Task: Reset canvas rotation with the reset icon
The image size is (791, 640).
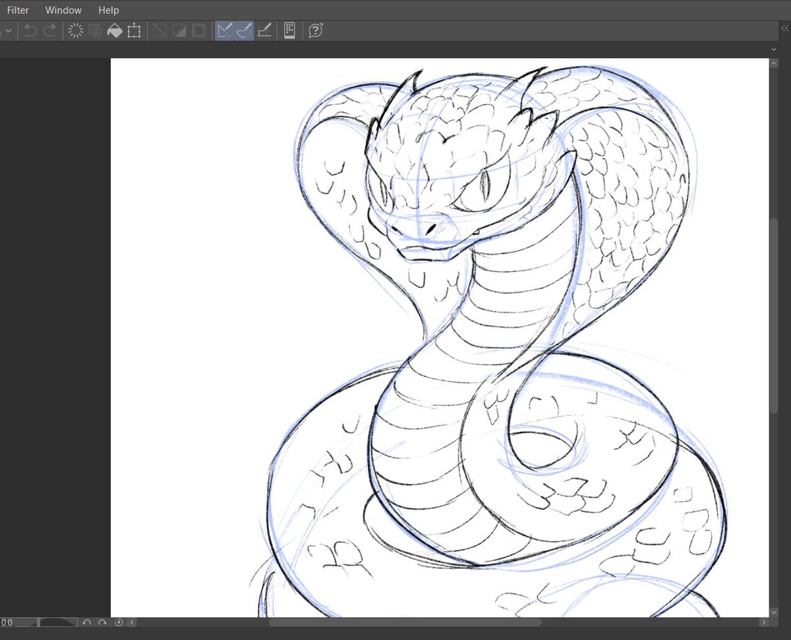Action: [x=119, y=622]
